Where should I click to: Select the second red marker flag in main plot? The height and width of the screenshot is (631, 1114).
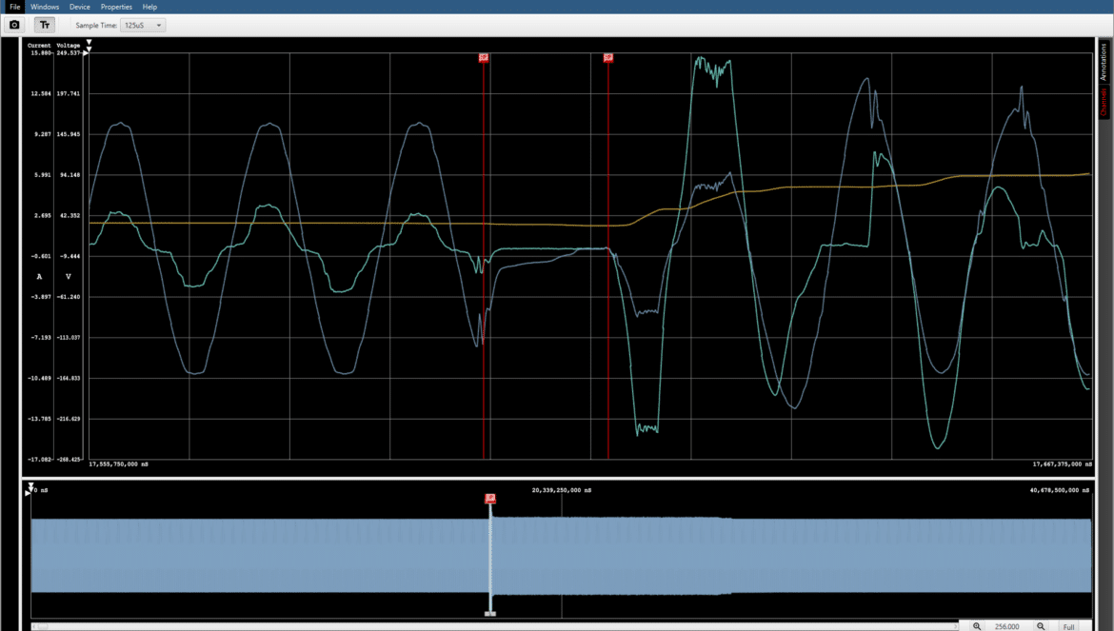coord(608,57)
